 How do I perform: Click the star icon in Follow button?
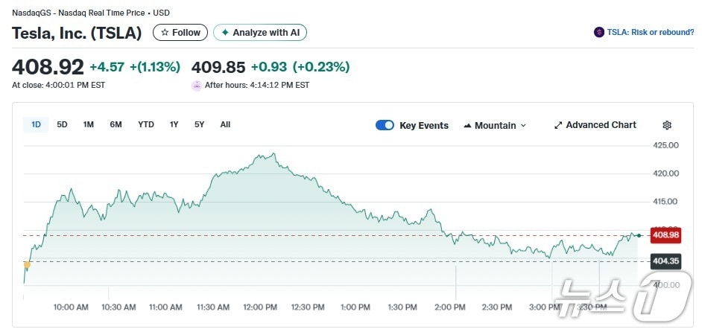165,33
